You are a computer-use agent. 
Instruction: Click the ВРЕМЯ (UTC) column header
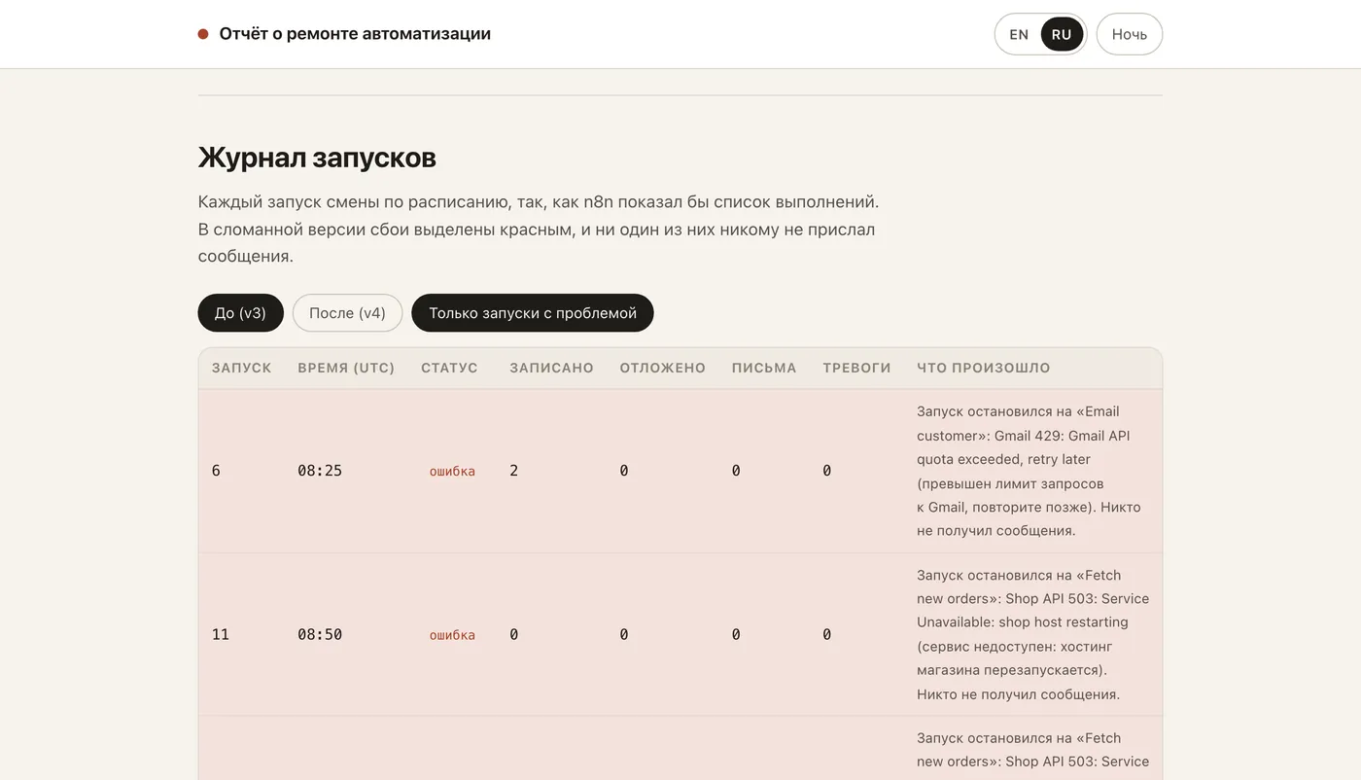click(346, 369)
